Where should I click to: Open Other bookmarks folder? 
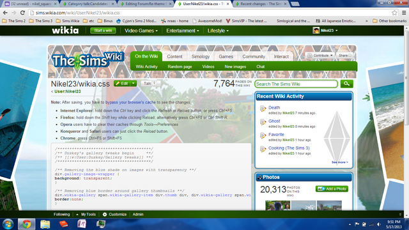click(x=389, y=21)
